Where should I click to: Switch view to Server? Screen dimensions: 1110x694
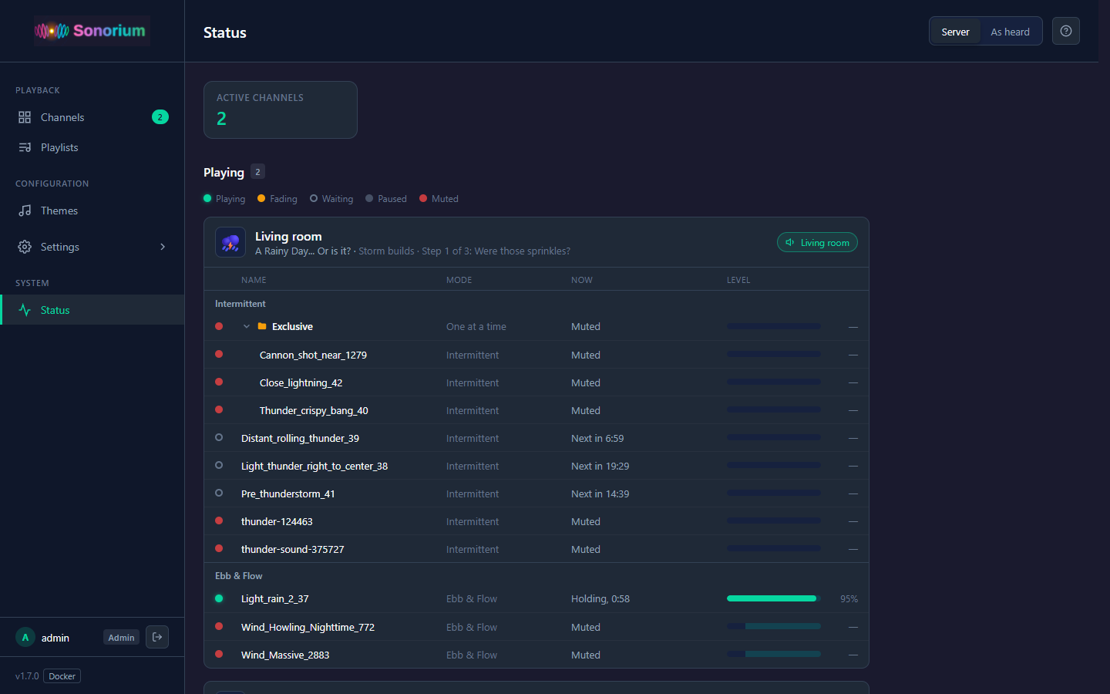tap(955, 32)
